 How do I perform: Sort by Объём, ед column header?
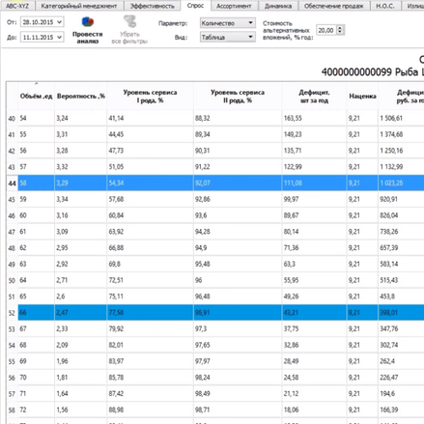click(36, 96)
